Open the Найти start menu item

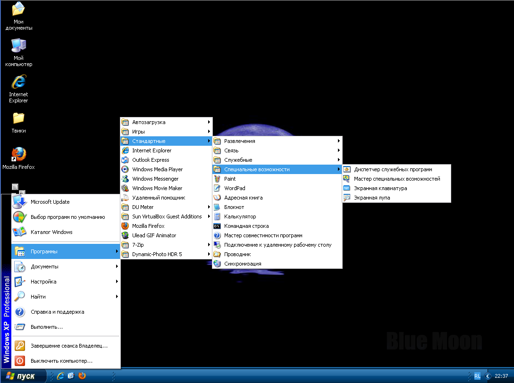[66, 297]
